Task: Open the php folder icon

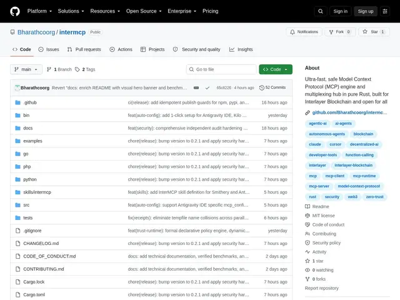Action: (17, 167)
